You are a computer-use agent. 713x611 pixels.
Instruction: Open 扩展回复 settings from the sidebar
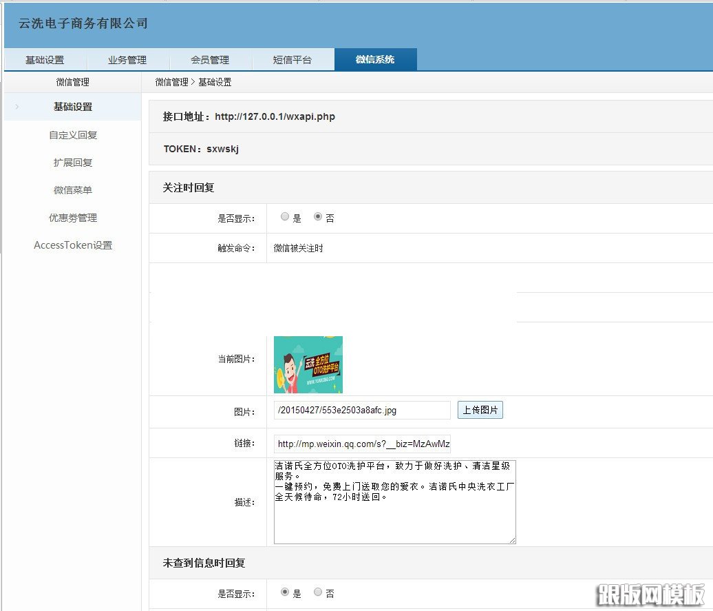click(72, 163)
